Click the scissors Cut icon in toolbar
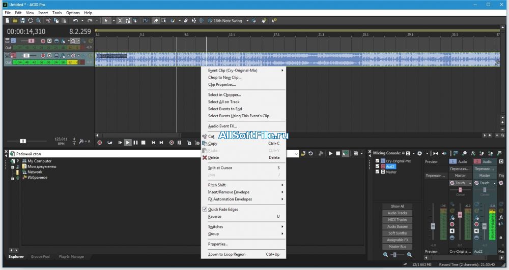This screenshot has height=270, width=509. (48, 20)
